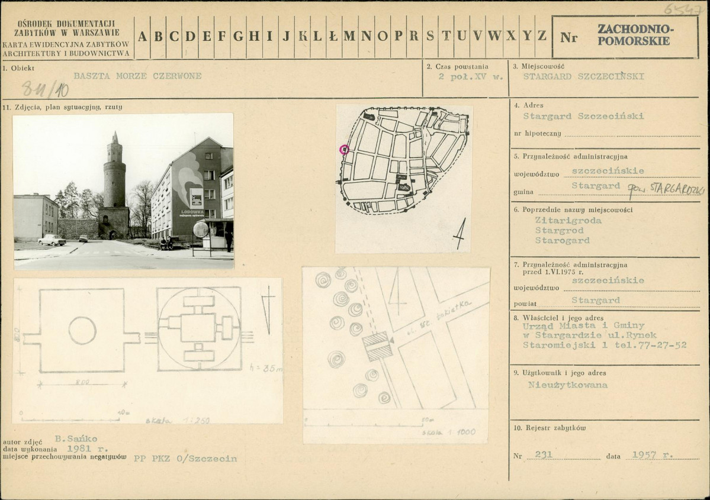This screenshot has height=500, width=710.
Task: Click the registry number 231 field
Action: (544, 455)
